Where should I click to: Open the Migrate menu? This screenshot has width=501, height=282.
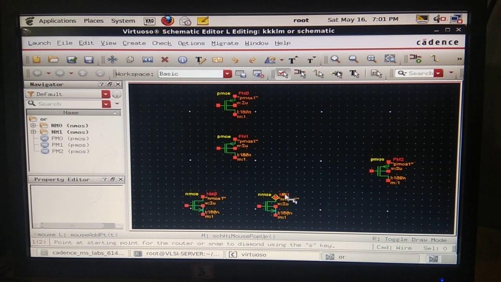pyautogui.click(x=225, y=43)
